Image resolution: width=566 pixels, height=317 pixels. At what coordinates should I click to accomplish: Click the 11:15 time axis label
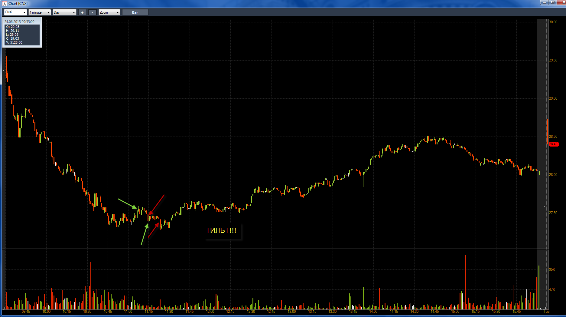tap(149, 312)
